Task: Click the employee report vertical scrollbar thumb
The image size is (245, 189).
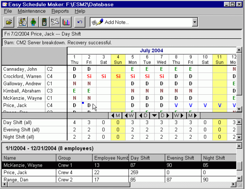Action: click(x=239, y=166)
